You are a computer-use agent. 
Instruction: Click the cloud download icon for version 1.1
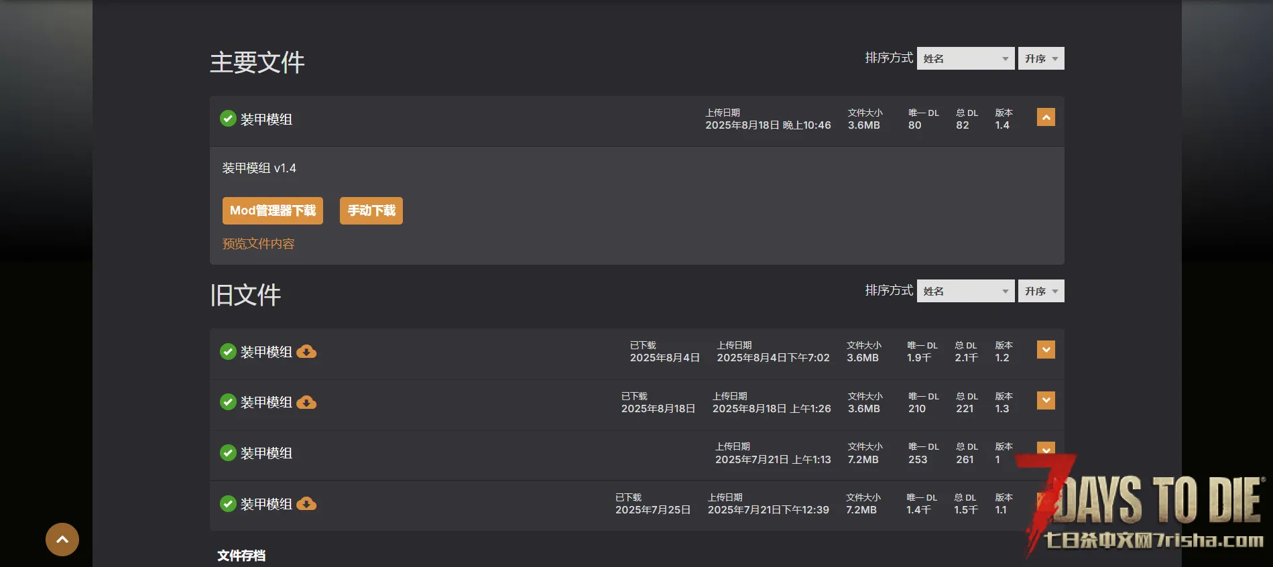(x=306, y=504)
